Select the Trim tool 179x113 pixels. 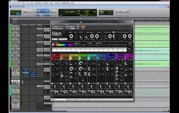tap(39, 11)
